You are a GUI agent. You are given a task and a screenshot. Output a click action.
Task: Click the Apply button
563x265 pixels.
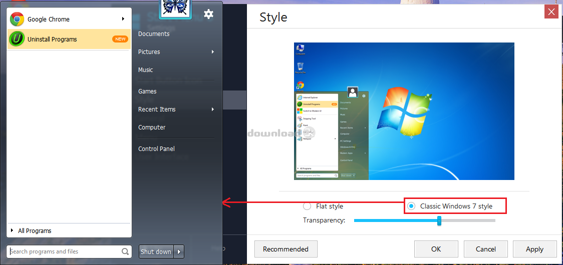[x=534, y=249]
